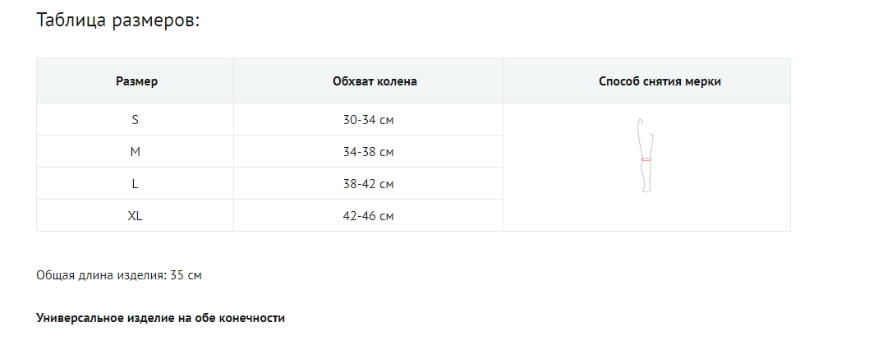Pick the '38-42 см' knee girth value
This screenshot has width=892, height=350.
[369, 184]
